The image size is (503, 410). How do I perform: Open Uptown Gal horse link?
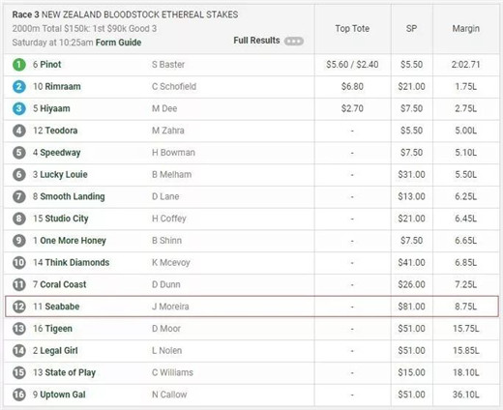click(x=63, y=395)
